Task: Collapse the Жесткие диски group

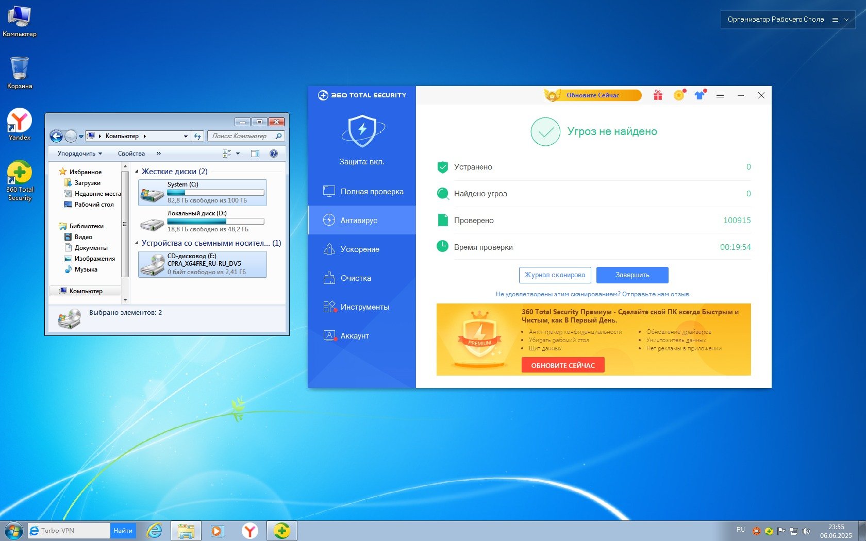Action: point(137,172)
